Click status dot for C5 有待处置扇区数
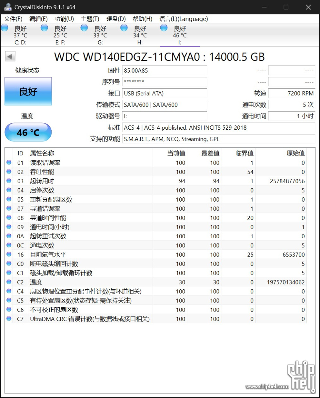320x398 pixels. [x=9, y=300]
